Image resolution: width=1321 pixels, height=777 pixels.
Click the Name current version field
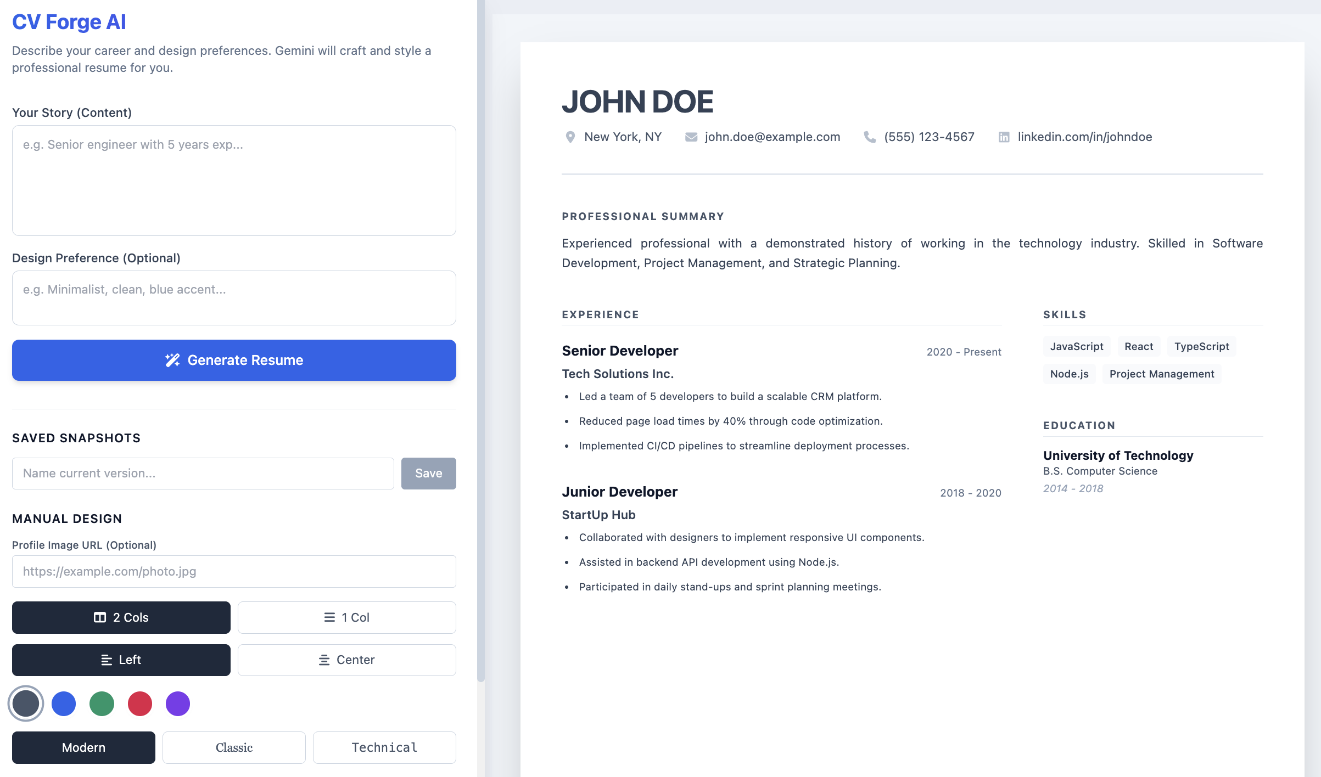(203, 473)
